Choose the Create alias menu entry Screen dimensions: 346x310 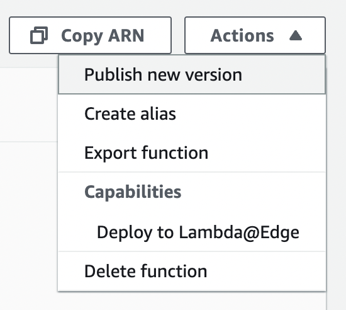tap(192, 114)
